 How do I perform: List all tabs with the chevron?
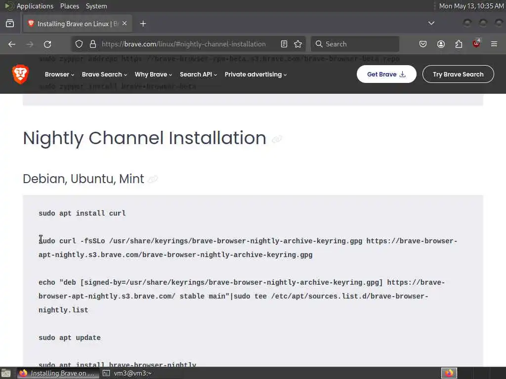[x=431, y=23]
